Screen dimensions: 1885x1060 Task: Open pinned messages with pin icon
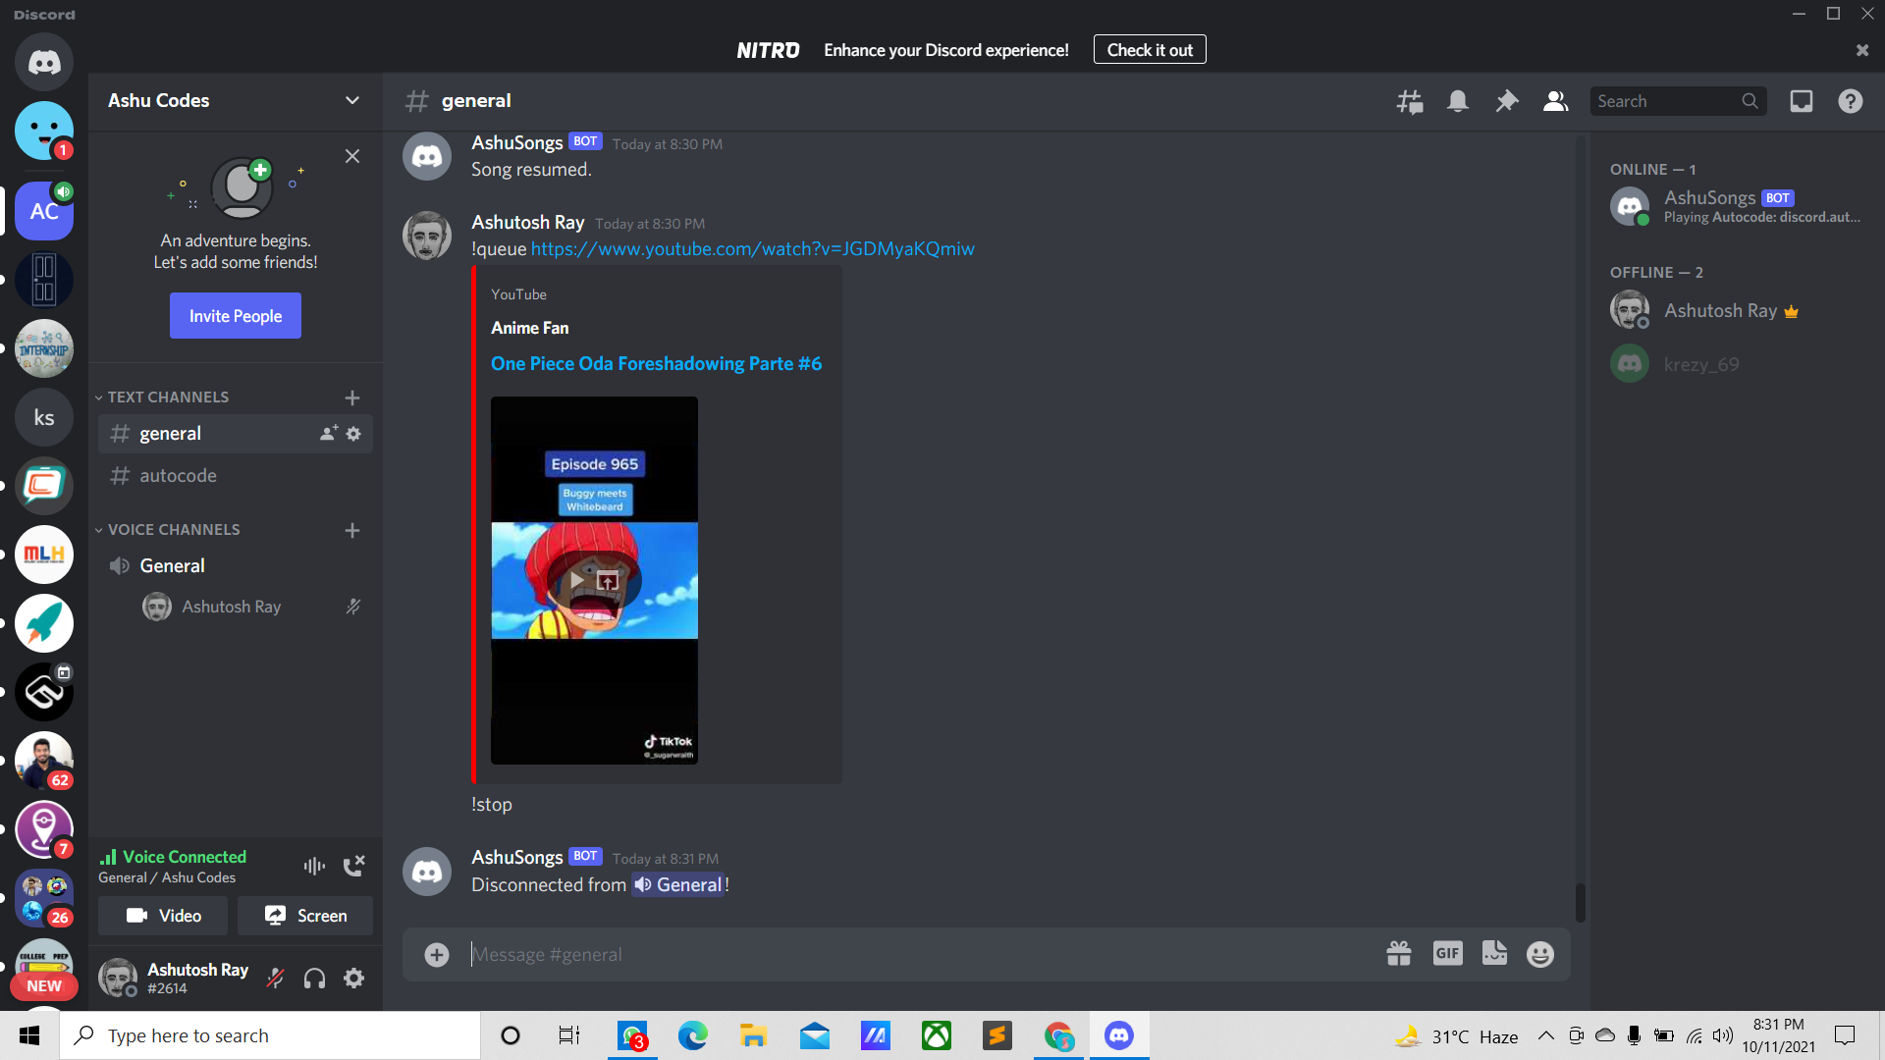coord(1506,101)
